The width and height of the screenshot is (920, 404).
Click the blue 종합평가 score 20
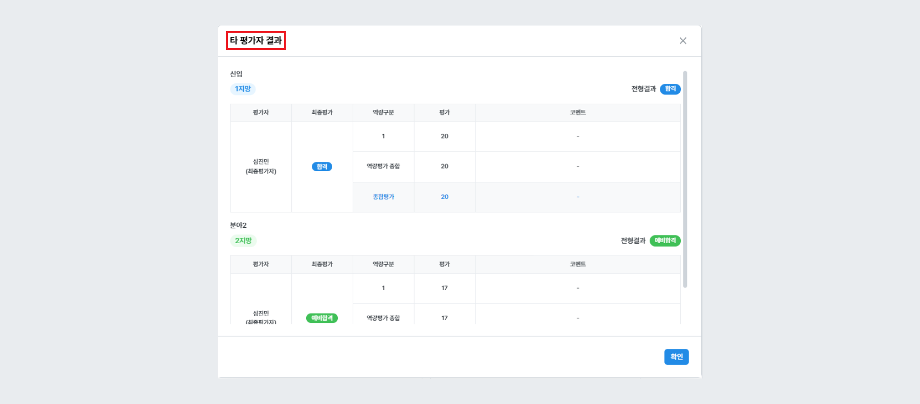click(445, 197)
